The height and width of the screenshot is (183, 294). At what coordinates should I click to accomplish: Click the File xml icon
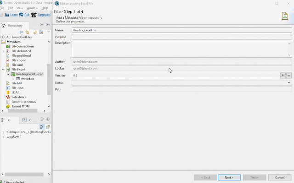[8, 65]
